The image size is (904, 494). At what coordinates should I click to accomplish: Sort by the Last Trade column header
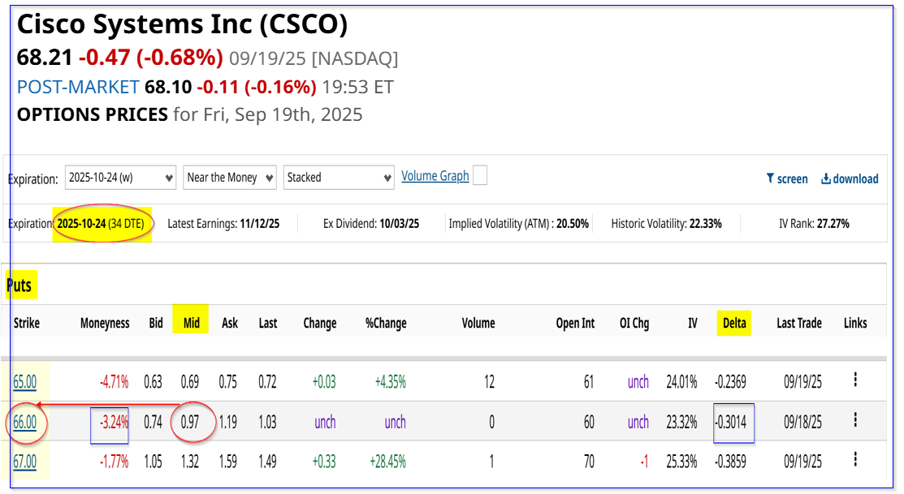tap(799, 323)
